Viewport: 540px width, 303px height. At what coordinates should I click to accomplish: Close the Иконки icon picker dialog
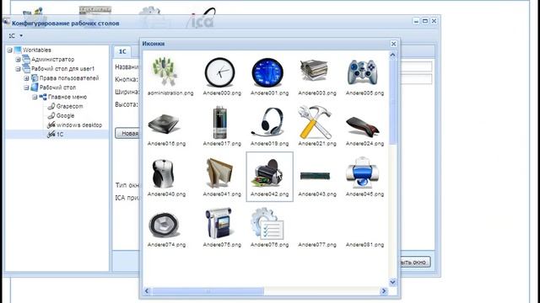tap(393, 44)
